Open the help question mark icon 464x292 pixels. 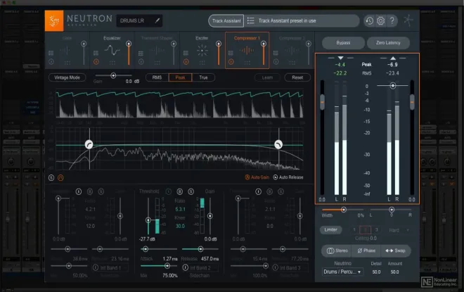pyautogui.click(x=392, y=20)
